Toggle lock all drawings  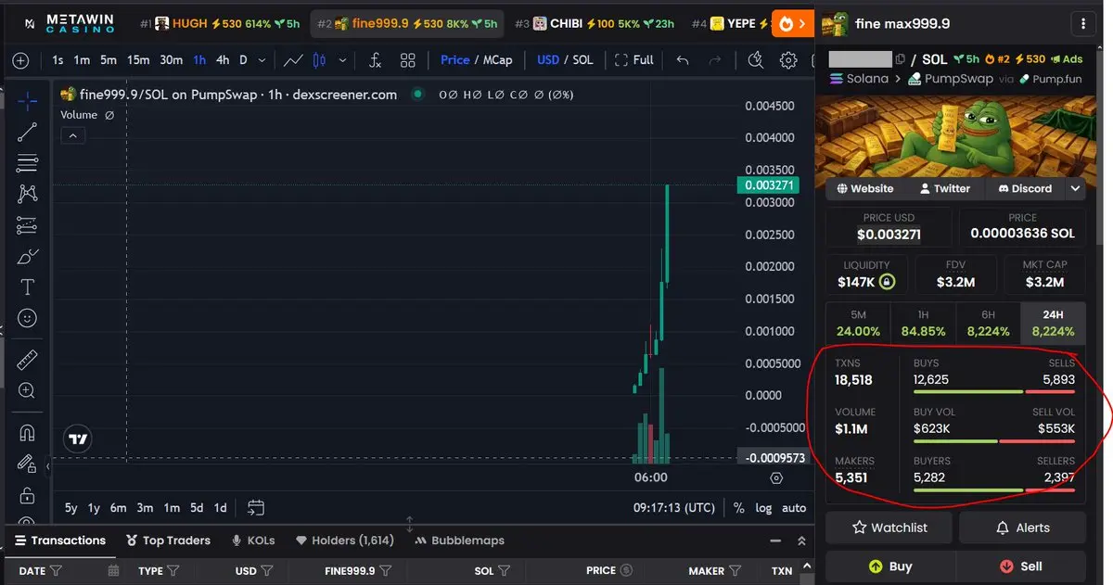[x=28, y=494]
